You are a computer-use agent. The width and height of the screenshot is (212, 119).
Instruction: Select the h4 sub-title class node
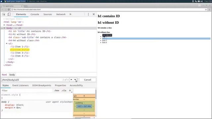tap(37, 37)
